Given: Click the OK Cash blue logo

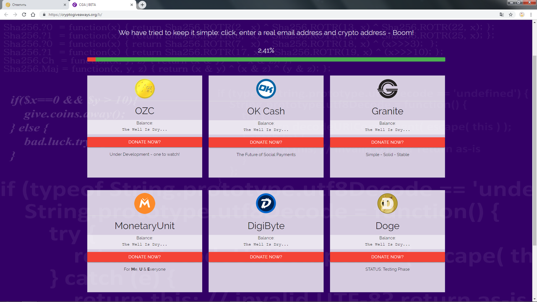Looking at the screenshot, I should (x=266, y=89).
